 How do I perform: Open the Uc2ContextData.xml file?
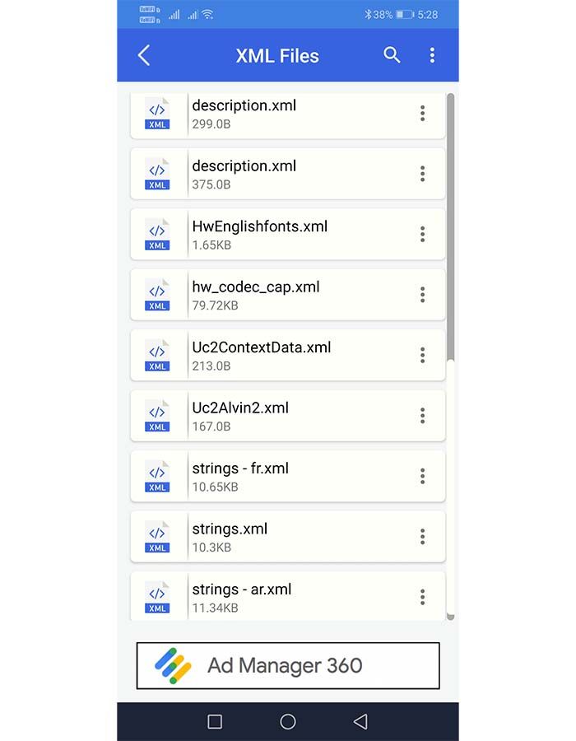[x=262, y=347]
